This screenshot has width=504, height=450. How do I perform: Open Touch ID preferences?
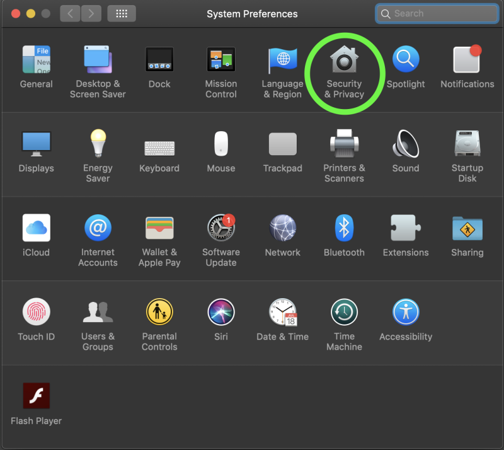tap(36, 312)
